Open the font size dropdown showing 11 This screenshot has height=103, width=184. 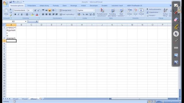[x=32, y=10]
